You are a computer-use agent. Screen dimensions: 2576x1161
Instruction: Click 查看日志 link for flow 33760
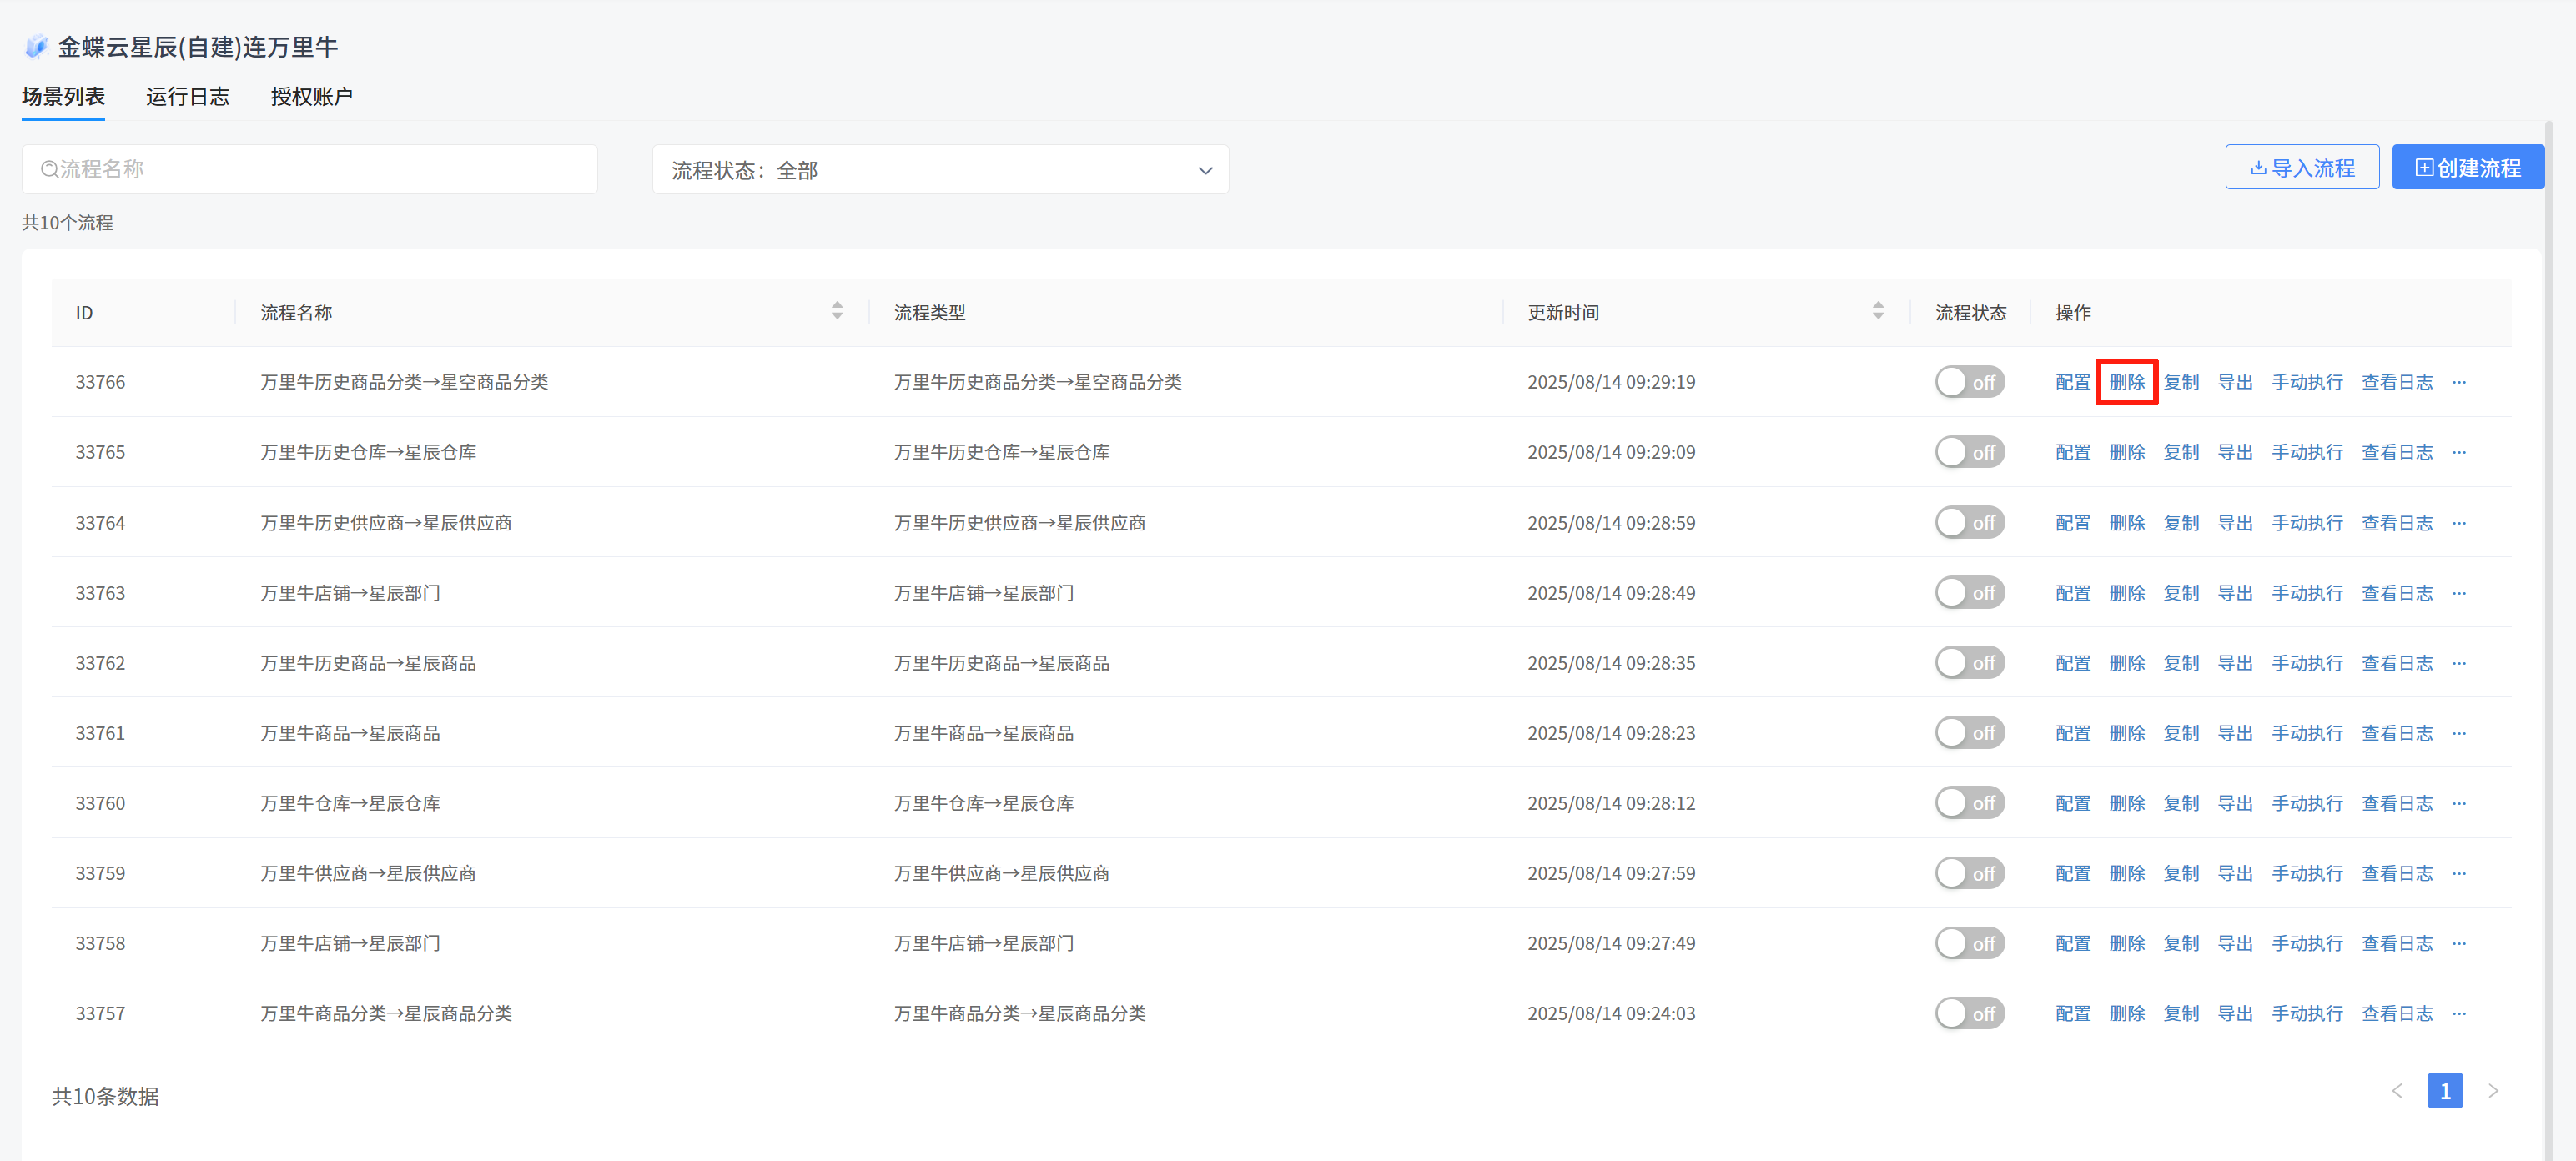(x=2396, y=803)
